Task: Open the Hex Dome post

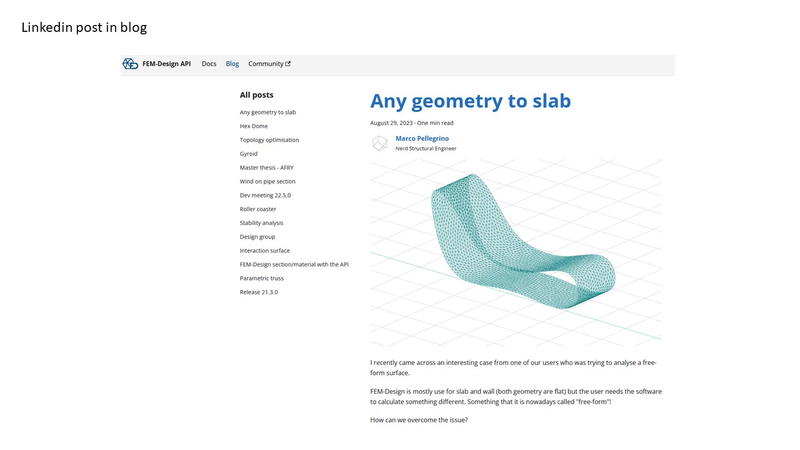Action: [x=254, y=126]
